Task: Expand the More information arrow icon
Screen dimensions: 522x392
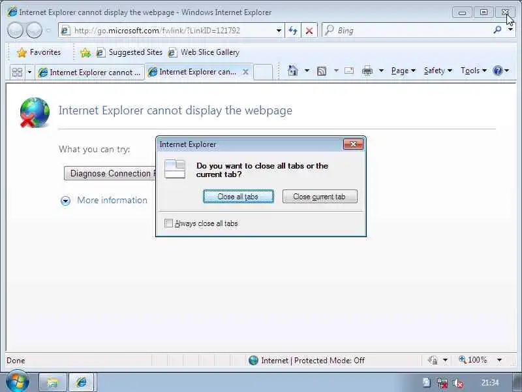Action: (66, 201)
